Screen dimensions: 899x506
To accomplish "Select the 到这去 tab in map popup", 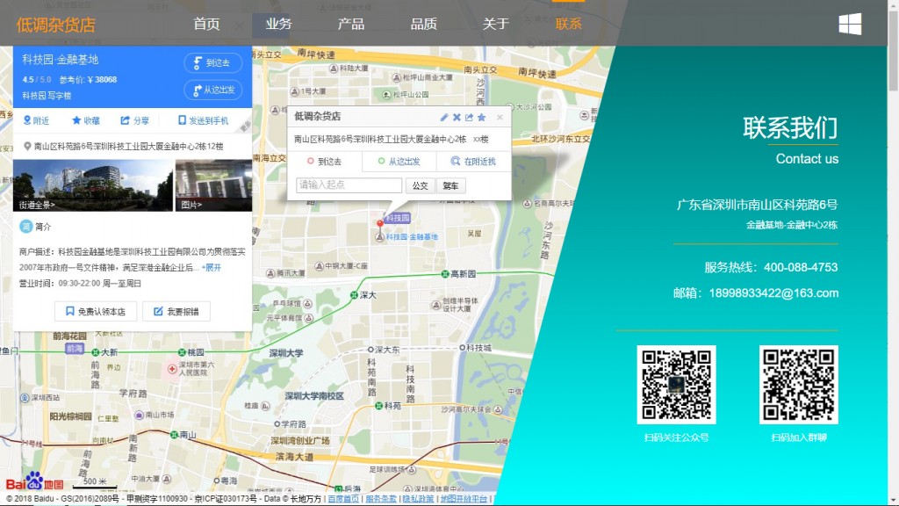I will (x=325, y=162).
